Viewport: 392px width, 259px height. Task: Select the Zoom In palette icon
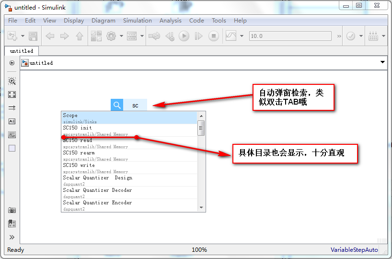(x=12, y=81)
